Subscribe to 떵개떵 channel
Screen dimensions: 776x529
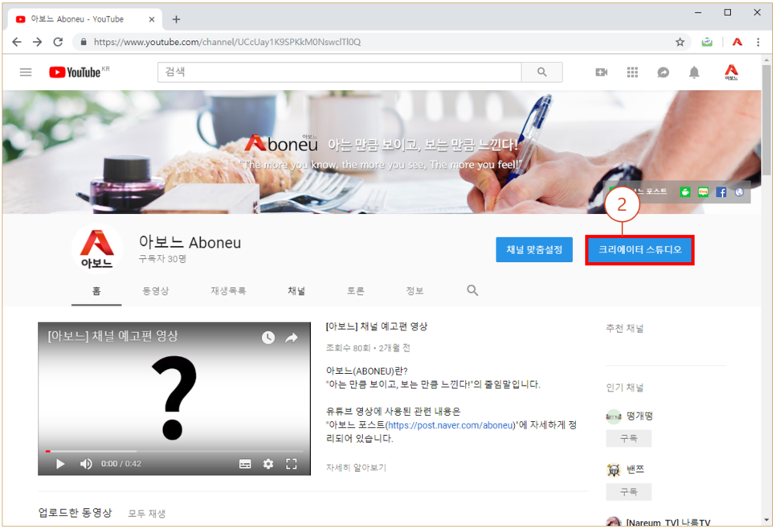(x=628, y=438)
